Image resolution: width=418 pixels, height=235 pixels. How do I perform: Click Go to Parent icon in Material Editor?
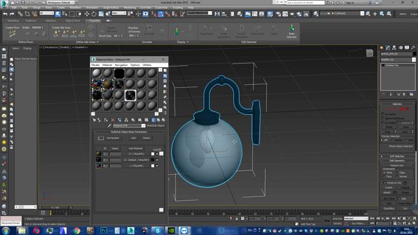coord(158,120)
